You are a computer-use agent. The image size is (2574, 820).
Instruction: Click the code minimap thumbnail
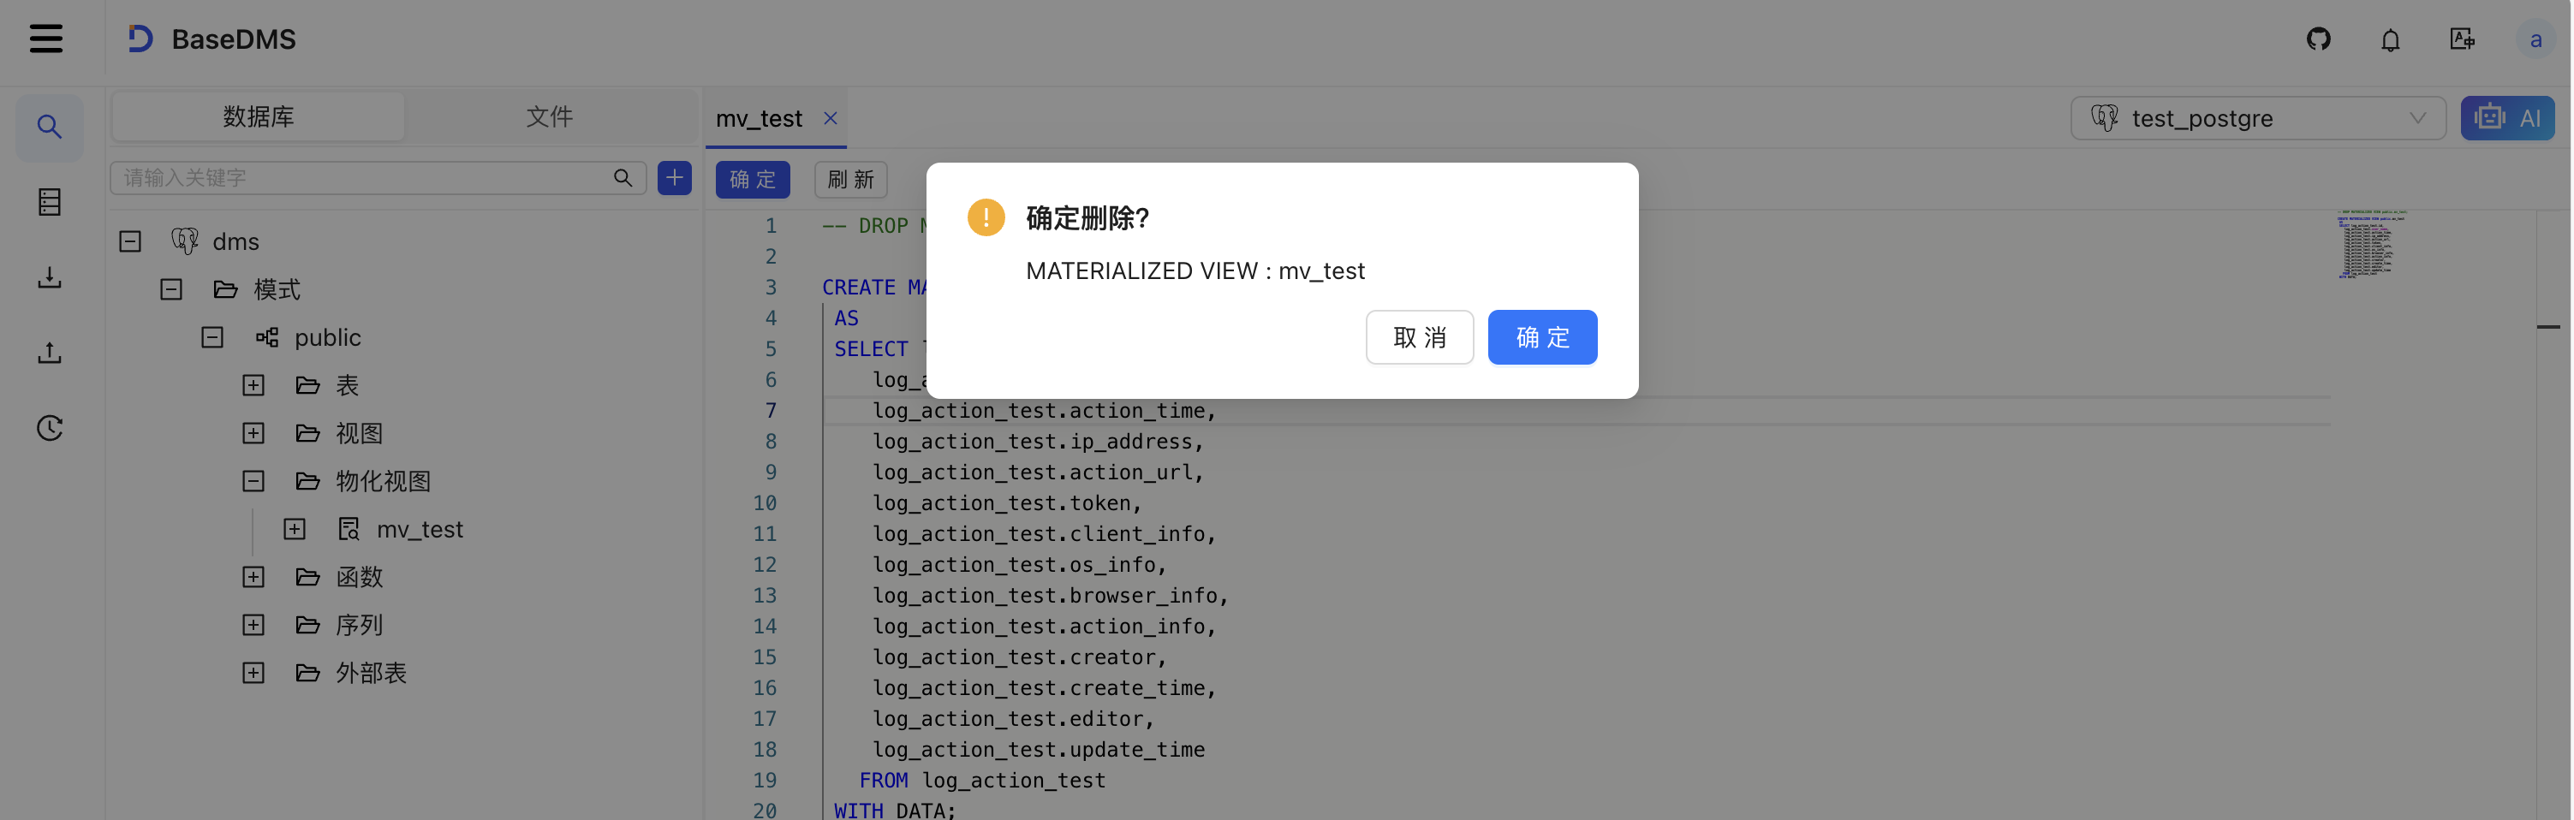(2370, 244)
